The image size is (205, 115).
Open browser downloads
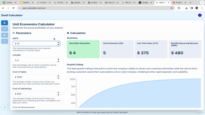186,8
